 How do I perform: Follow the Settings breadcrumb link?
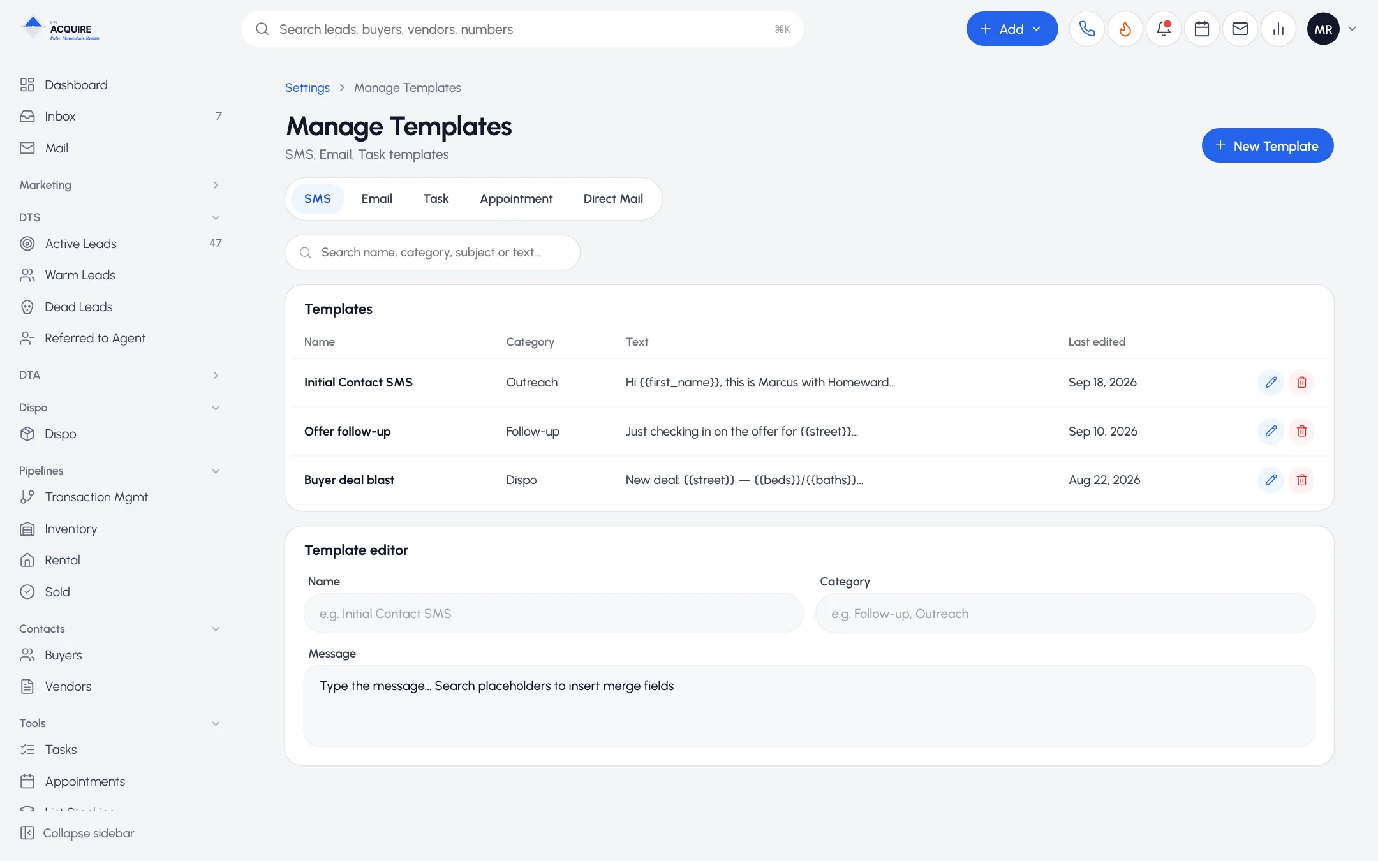307,87
